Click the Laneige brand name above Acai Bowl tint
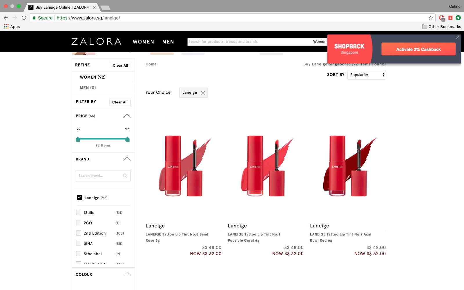Viewport: 464px width, 290px height. pos(320,226)
